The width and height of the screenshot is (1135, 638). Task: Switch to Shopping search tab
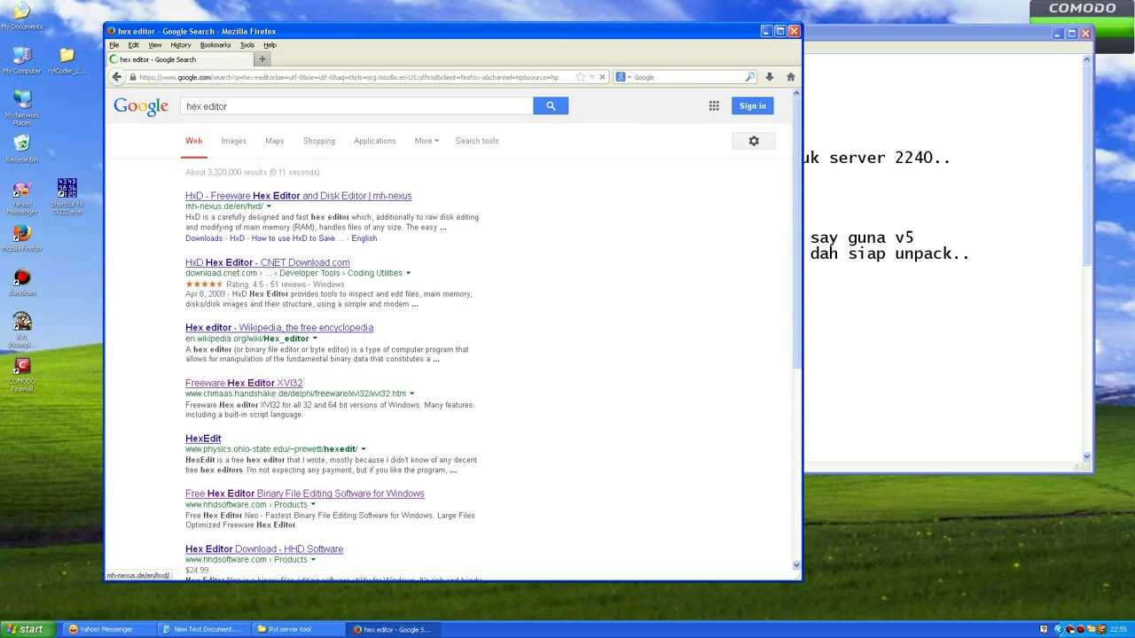pyautogui.click(x=319, y=141)
